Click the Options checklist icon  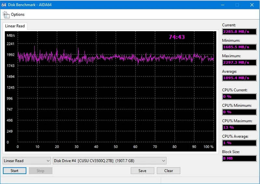point(6,15)
